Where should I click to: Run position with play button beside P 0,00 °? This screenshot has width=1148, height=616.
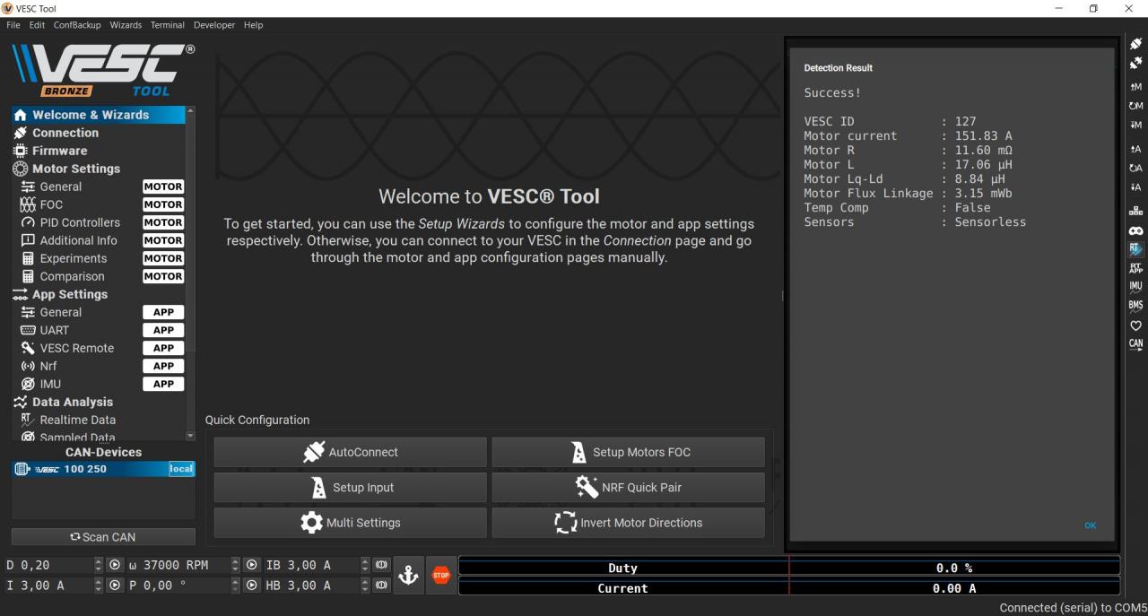click(253, 586)
